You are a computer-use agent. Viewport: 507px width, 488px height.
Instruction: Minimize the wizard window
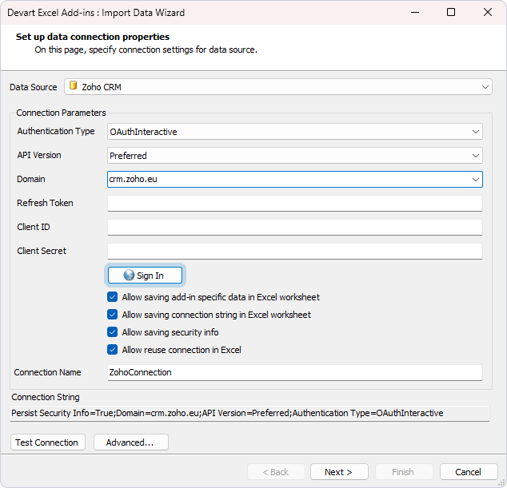coord(415,12)
